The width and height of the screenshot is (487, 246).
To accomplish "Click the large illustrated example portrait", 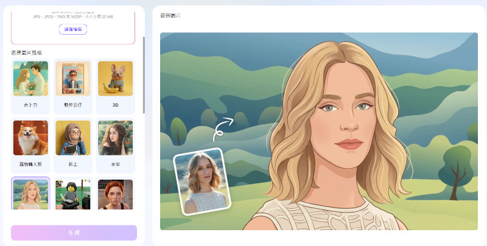I will tap(318, 131).
